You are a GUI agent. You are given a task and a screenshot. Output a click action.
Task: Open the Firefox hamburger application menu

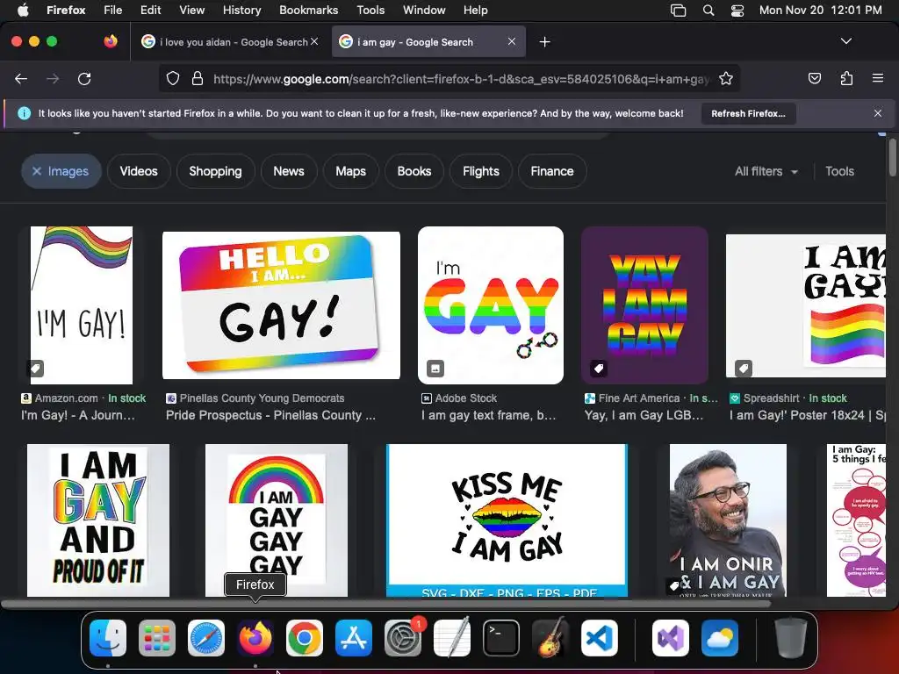(878, 78)
